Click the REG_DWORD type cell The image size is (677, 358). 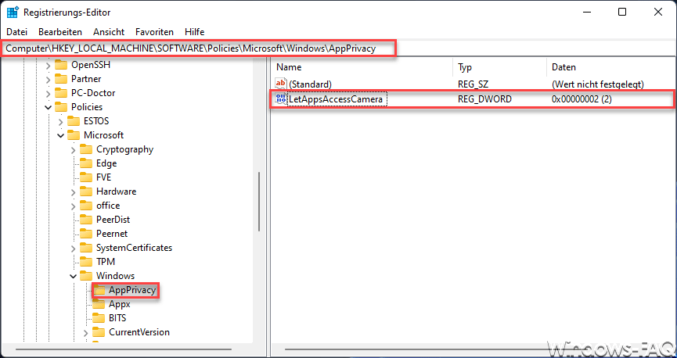(x=485, y=99)
